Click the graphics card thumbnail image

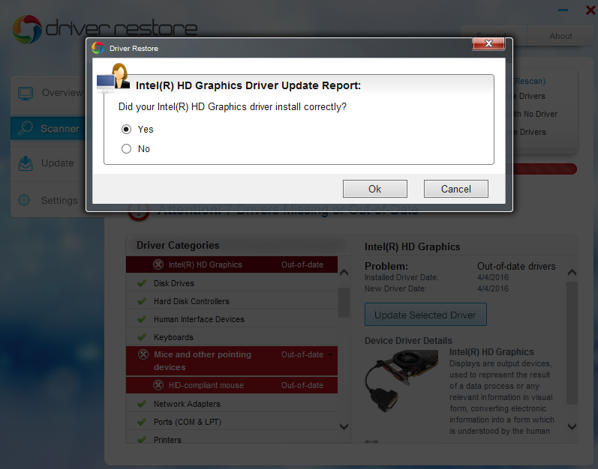(x=401, y=381)
